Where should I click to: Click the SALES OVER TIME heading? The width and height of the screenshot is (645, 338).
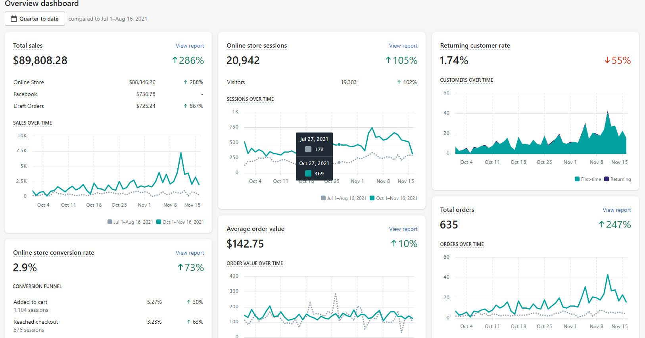(33, 123)
